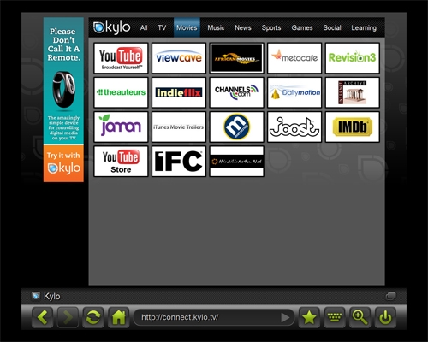The width and height of the screenshot is (428, 342).
Task: Go back with the green back arrow
Action: click(x=43, y=317)
